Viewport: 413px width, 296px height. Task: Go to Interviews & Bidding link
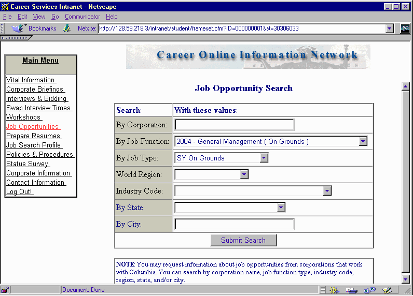36,98
